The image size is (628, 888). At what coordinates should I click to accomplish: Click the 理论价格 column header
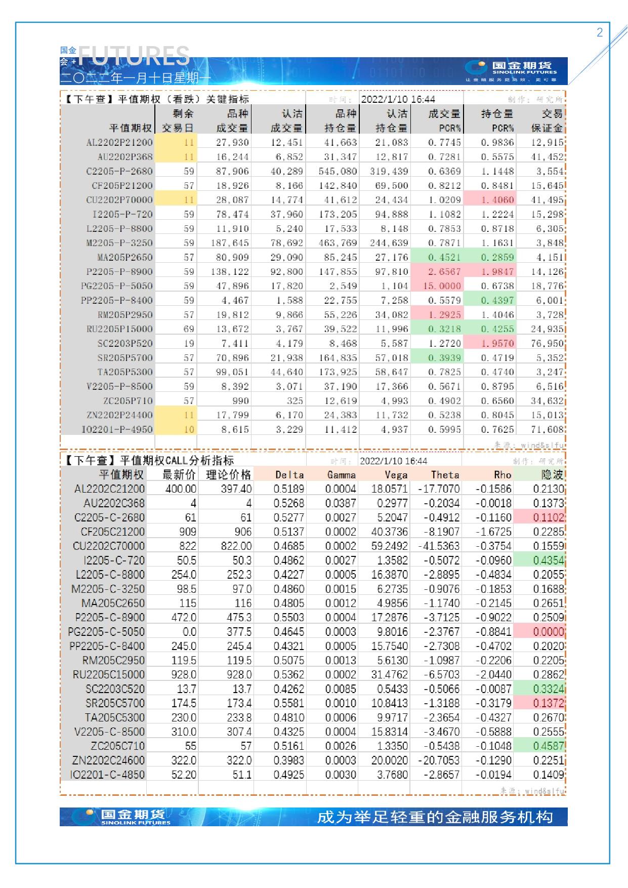point(229,475)
